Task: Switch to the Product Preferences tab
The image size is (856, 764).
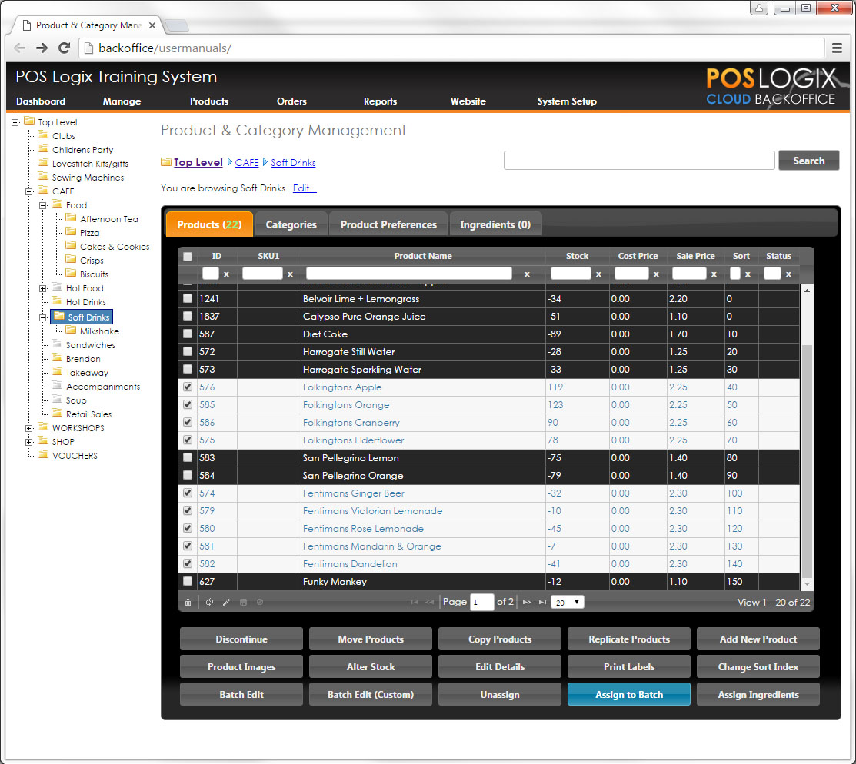Action: [x=388, y=224]
